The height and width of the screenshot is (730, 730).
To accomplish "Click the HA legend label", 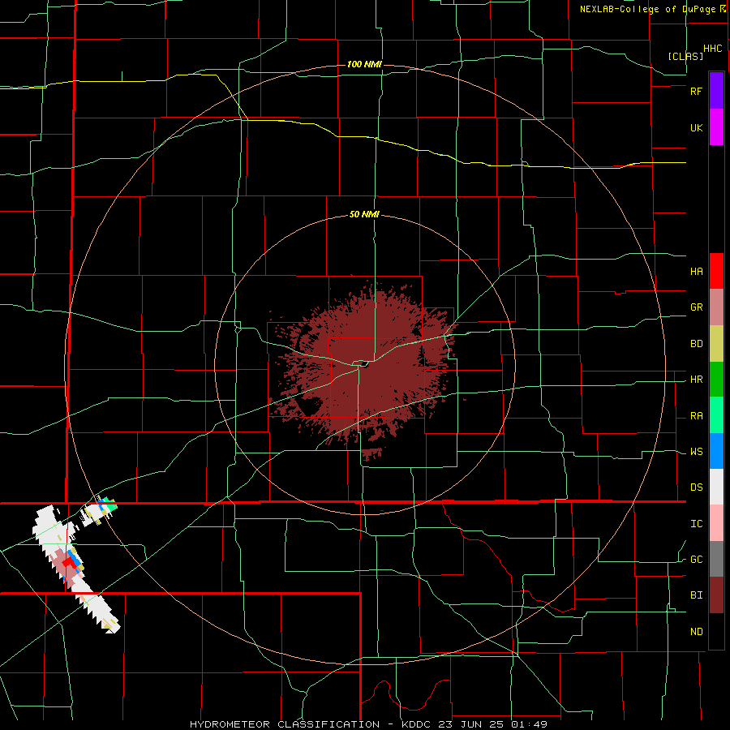I will point(697,272).
